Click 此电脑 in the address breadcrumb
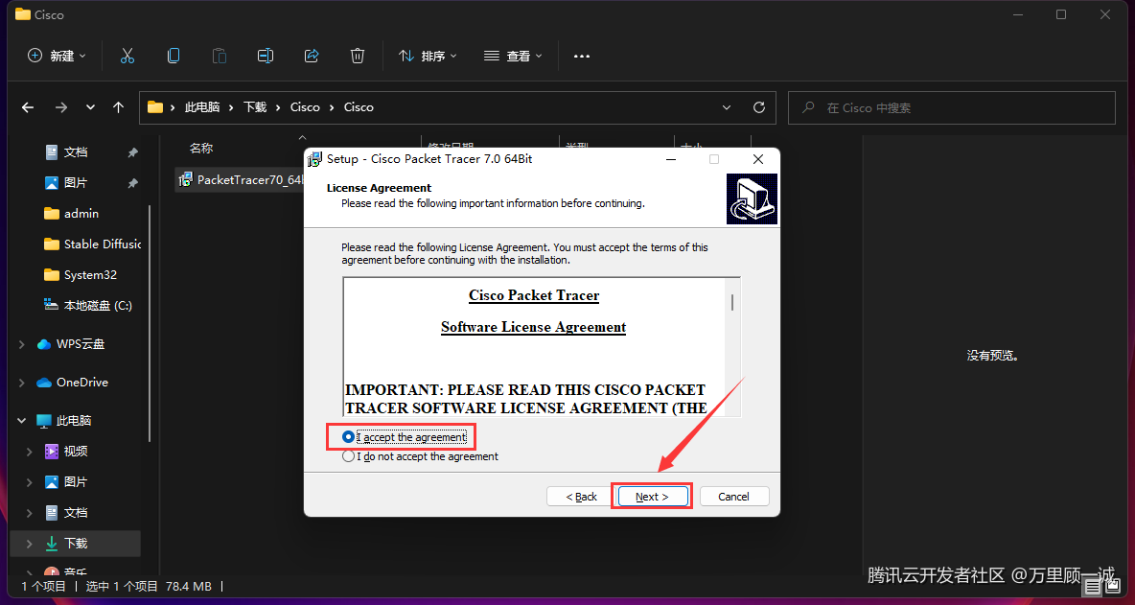1135x605 pixels. [202, 107]
